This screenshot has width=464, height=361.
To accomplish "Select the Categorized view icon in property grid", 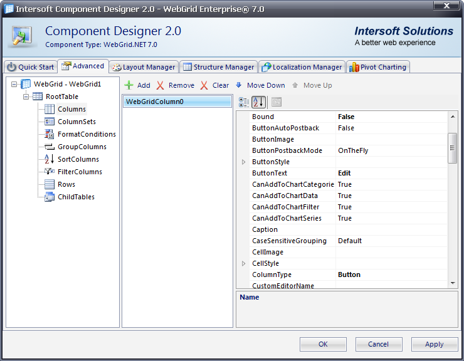I will tap(245, 102).
